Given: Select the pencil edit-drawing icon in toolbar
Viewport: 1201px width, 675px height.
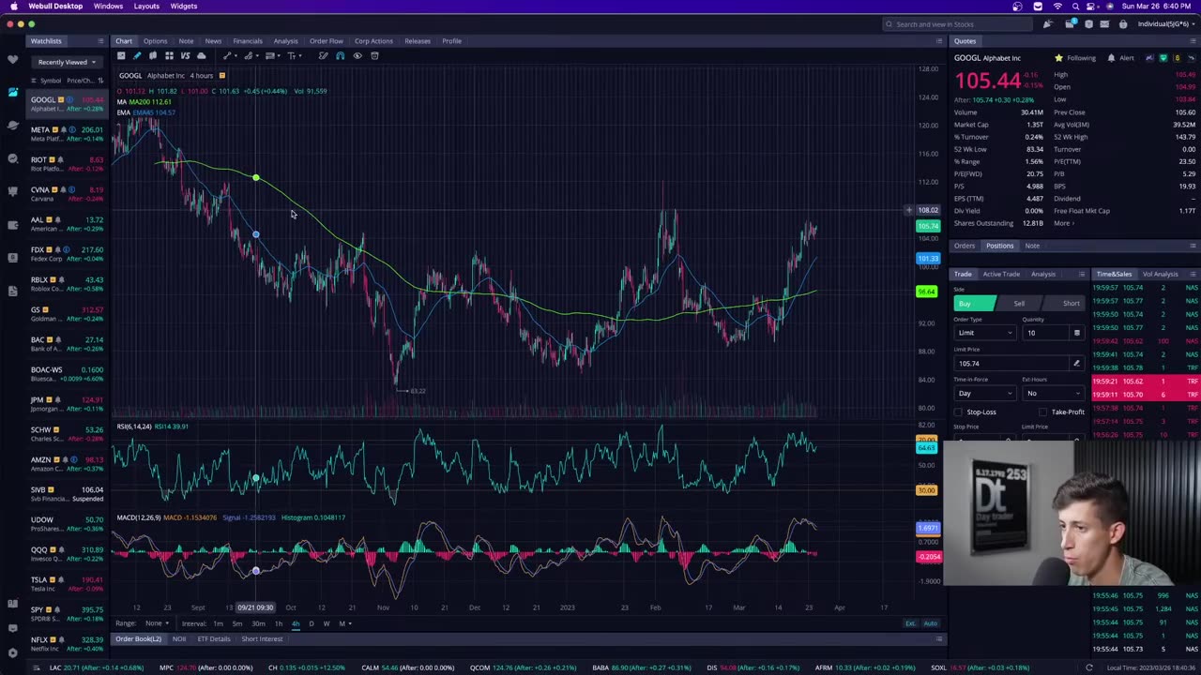Looking at the screenshot, I should pos(323,56).
